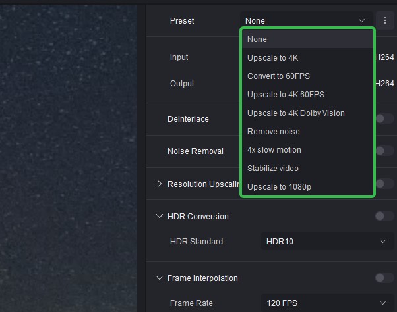
Task: Toggle the Resolution Upscaling switch
Action: (384, 184)
